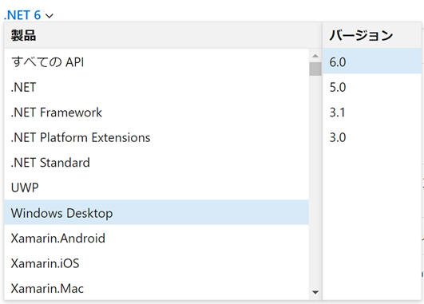Click the product list scroll-up arrow
Screen dimensions: 424x304
coord(315,56)
